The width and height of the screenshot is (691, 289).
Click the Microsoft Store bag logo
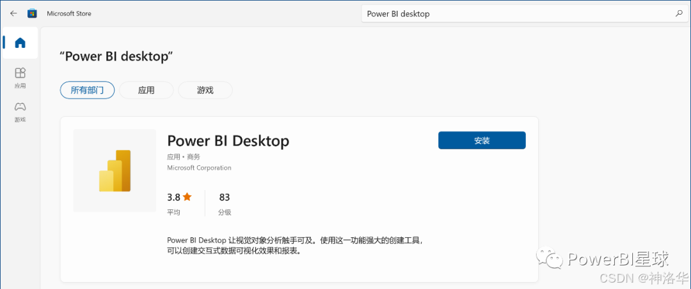(x=32, y=13)
